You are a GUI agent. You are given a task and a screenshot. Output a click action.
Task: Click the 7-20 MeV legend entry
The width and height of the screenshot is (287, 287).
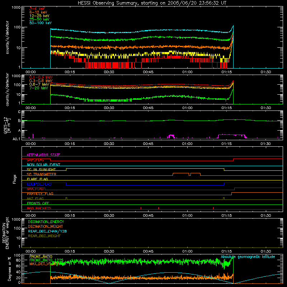[38, 88]
